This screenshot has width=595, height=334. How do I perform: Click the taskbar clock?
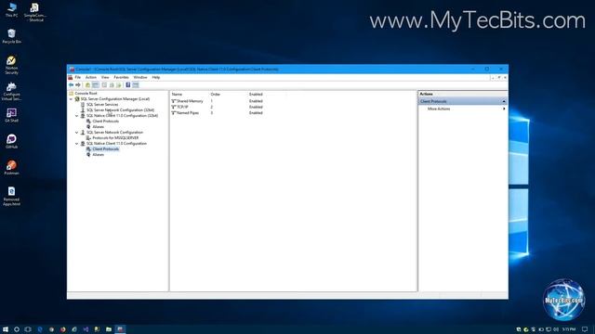[x=568, y=329]
